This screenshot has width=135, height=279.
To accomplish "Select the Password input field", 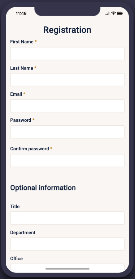I will pos(67,132).
